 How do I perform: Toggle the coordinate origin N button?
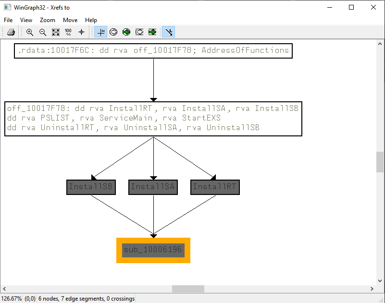click(101, 32)
